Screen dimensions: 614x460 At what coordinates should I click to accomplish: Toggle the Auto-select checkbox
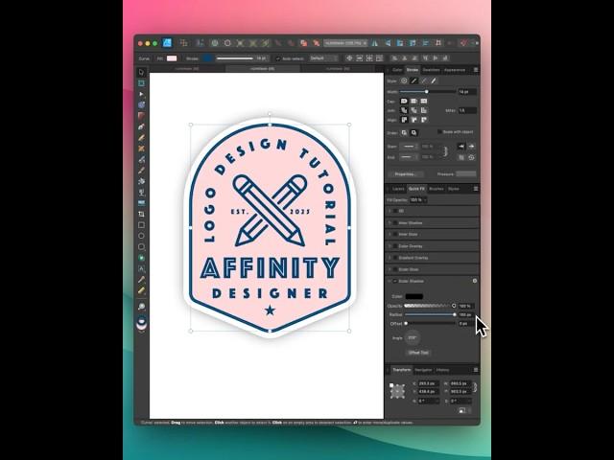(277, 58)
